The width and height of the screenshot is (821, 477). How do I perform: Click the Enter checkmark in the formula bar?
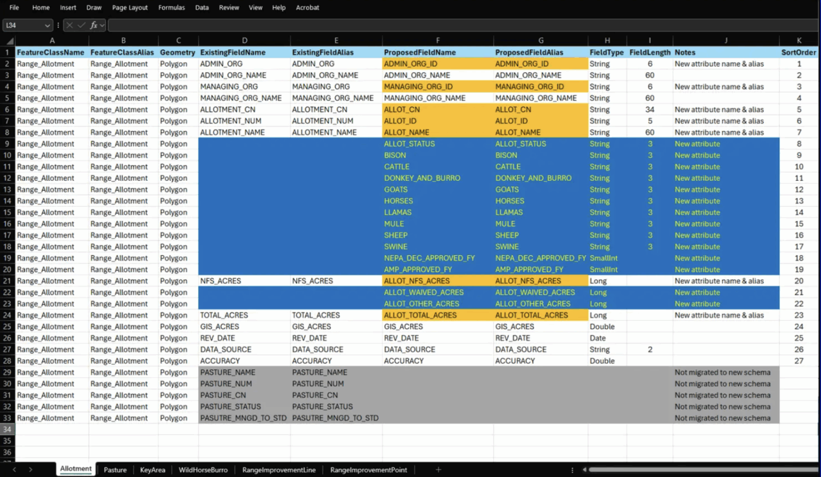tap(81, 25)
